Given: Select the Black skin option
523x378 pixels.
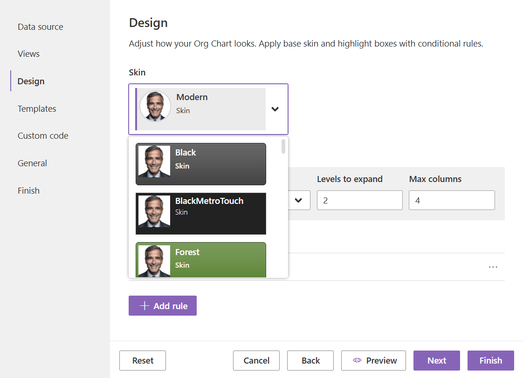Looking at the screenshot, I should [201, 164].
